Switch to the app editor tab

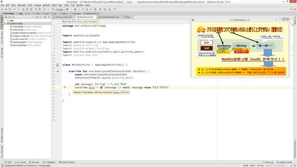tap(128, 17)
